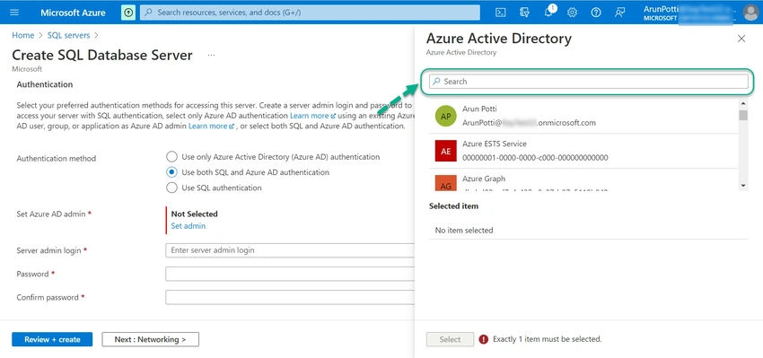This screenshot has width=763, height=358.
Task: Select Use SQL authentication option
Action: click(171, 188)
